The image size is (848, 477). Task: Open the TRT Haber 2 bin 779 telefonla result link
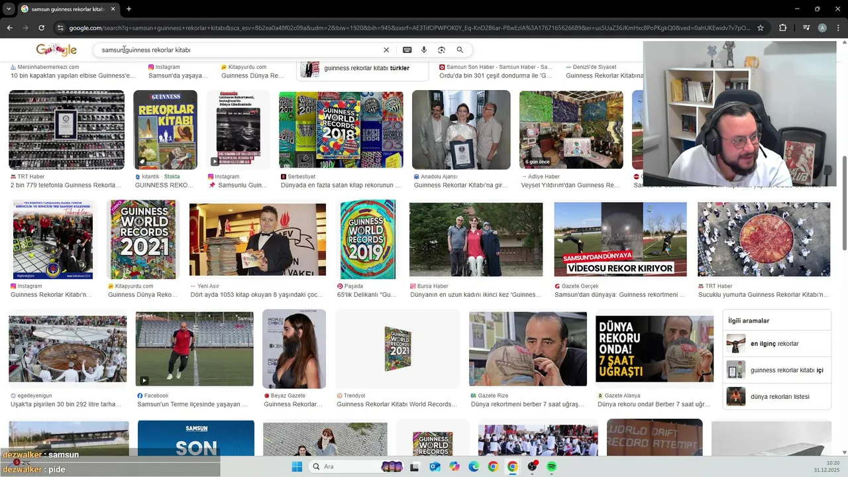(x=66, y=185)
